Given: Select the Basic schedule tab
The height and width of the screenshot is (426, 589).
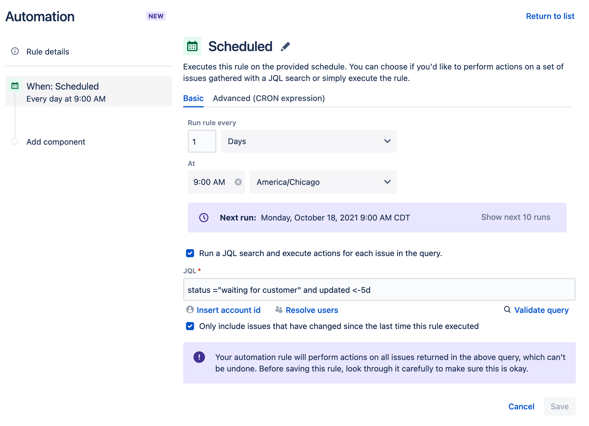Looking at the screenshot, I should [x=193, y=98].
